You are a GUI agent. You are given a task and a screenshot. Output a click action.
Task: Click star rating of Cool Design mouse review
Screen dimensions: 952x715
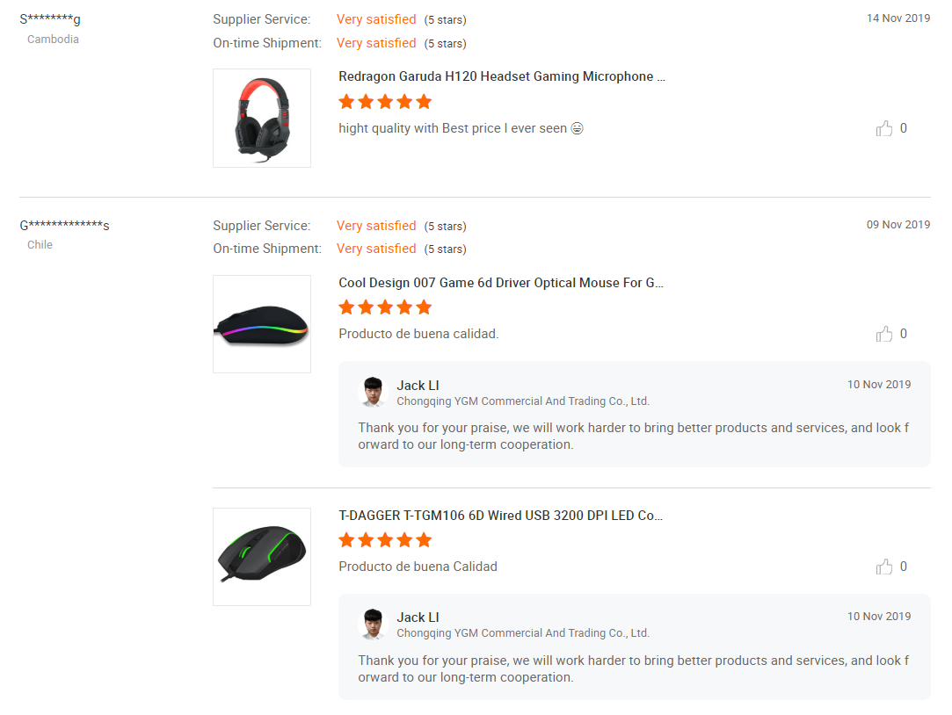click(385, 307)
